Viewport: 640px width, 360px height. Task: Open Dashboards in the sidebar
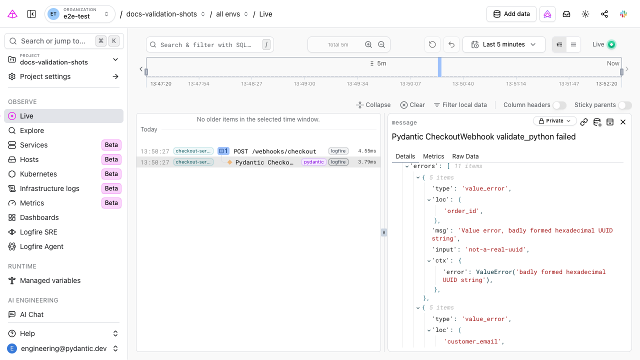click(x=64, y=217)
